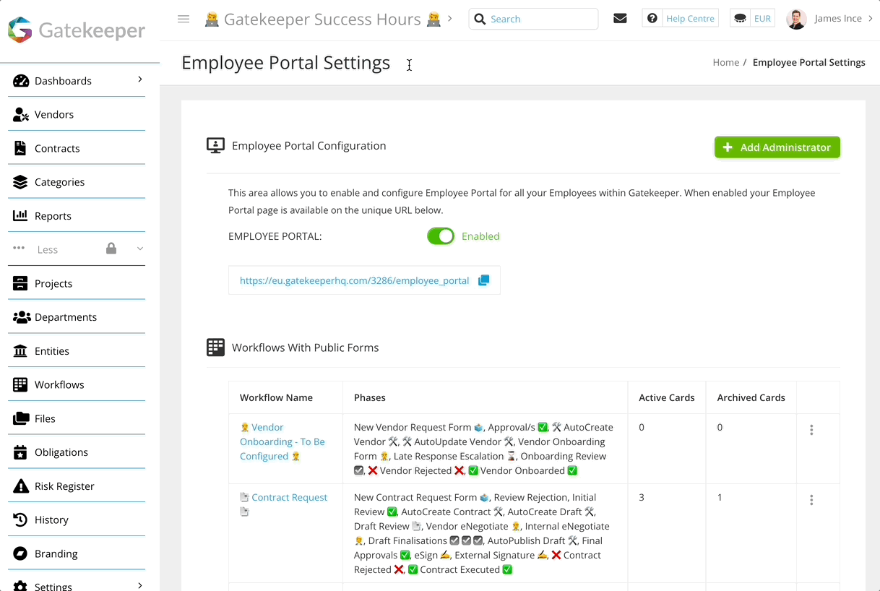
Task: Open the mail envelope icon
Action: pyautogui.click(x=620, y=19)
